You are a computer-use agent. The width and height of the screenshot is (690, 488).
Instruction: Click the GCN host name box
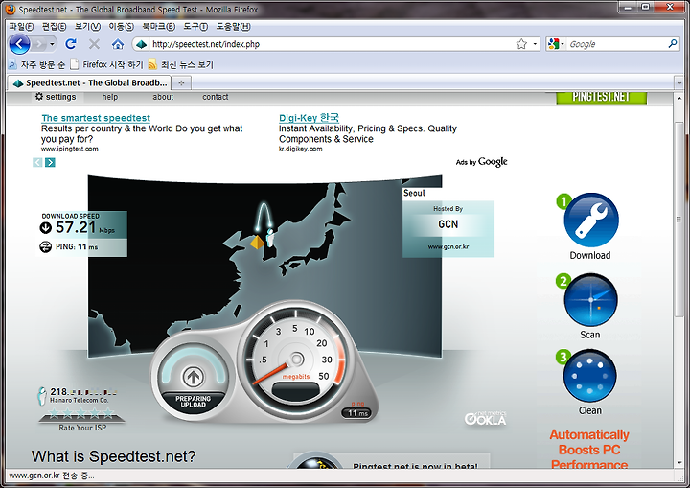(448, 224)
